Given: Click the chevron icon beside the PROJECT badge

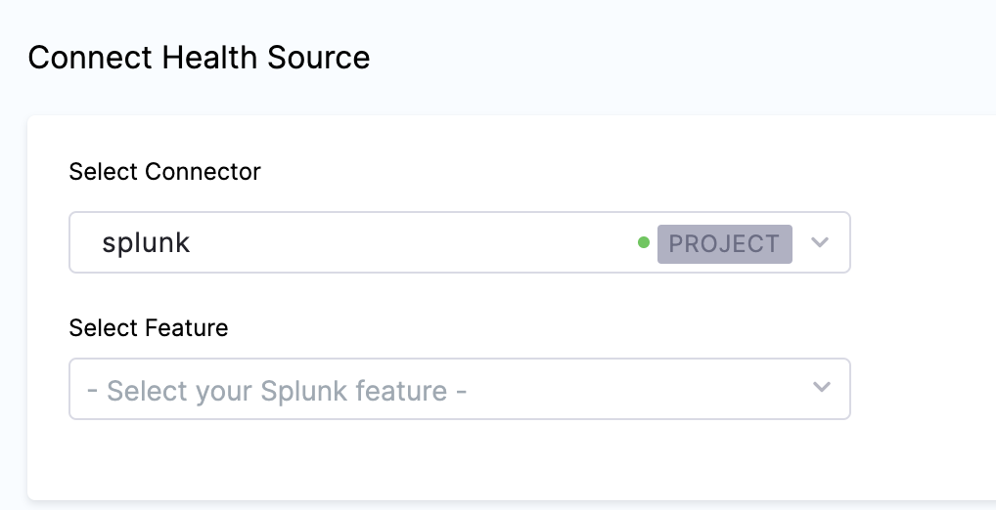Looking at the screenshot, I should 820,242.
